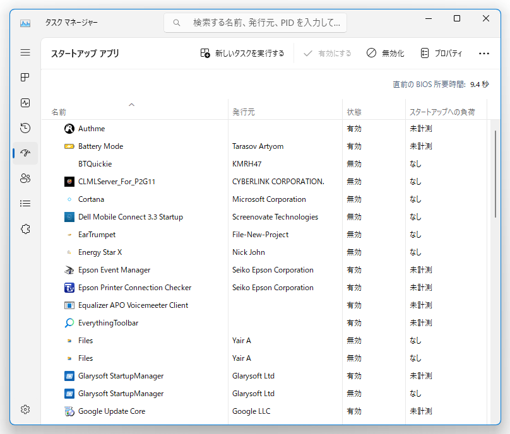Open Task Manager settings gear
The width and height of the screenshot is (510, 434).
[x=25, y=409]
